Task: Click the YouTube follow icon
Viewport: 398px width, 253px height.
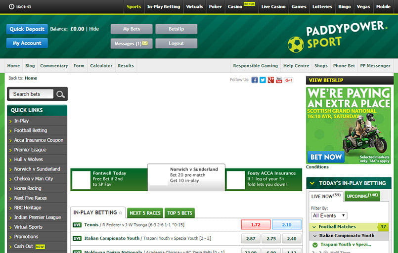Action: pos(279,80)
